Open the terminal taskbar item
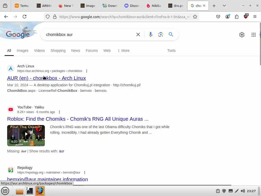Viewport: 261px width, 196px height. (30, 191)
